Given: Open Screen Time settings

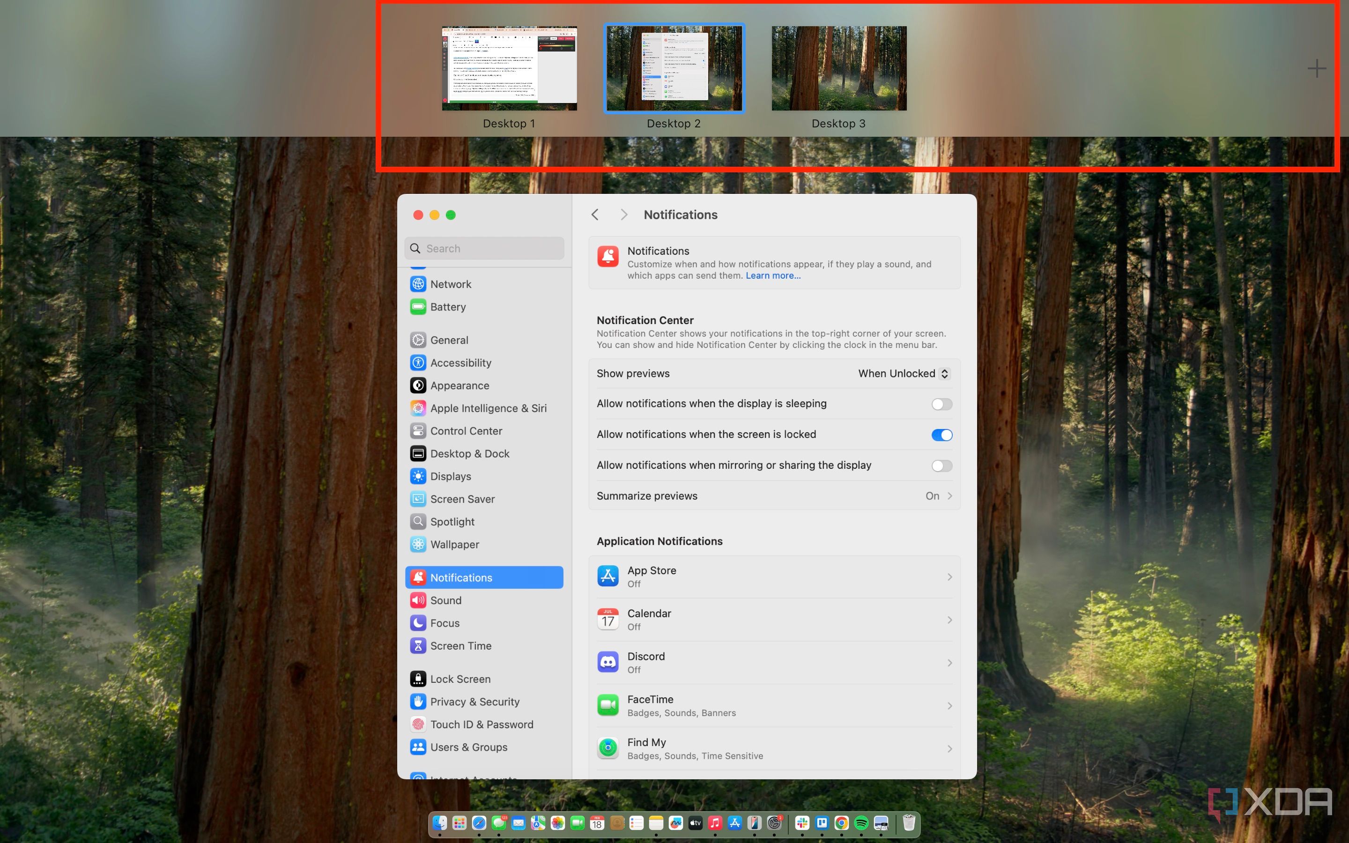Looking at the screenshot, I should point(484,646).
